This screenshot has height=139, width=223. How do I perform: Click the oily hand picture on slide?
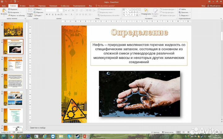(139, 94)
